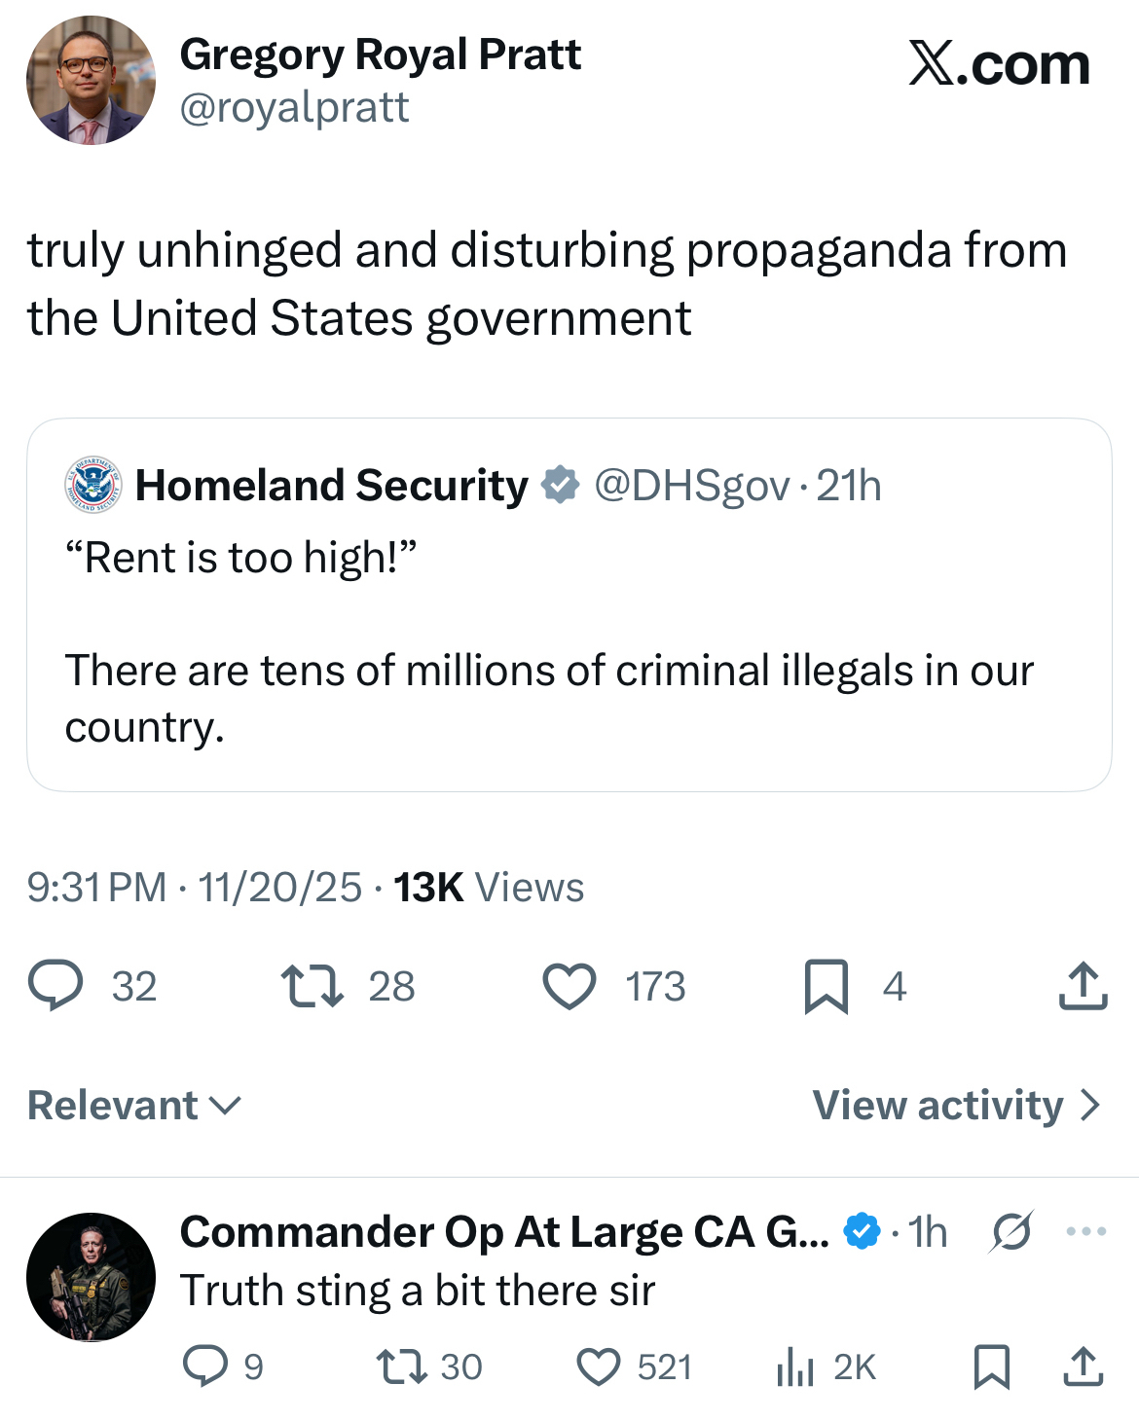Like the main post with 173 likes
Screen dimensions: 1139x1421
tap(569, 986)
